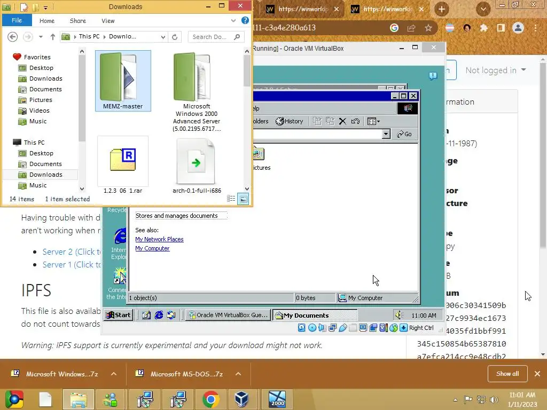Click Windows 2000 volume tray icon
This screenshot has height=410, width=547.
[398, 315]
